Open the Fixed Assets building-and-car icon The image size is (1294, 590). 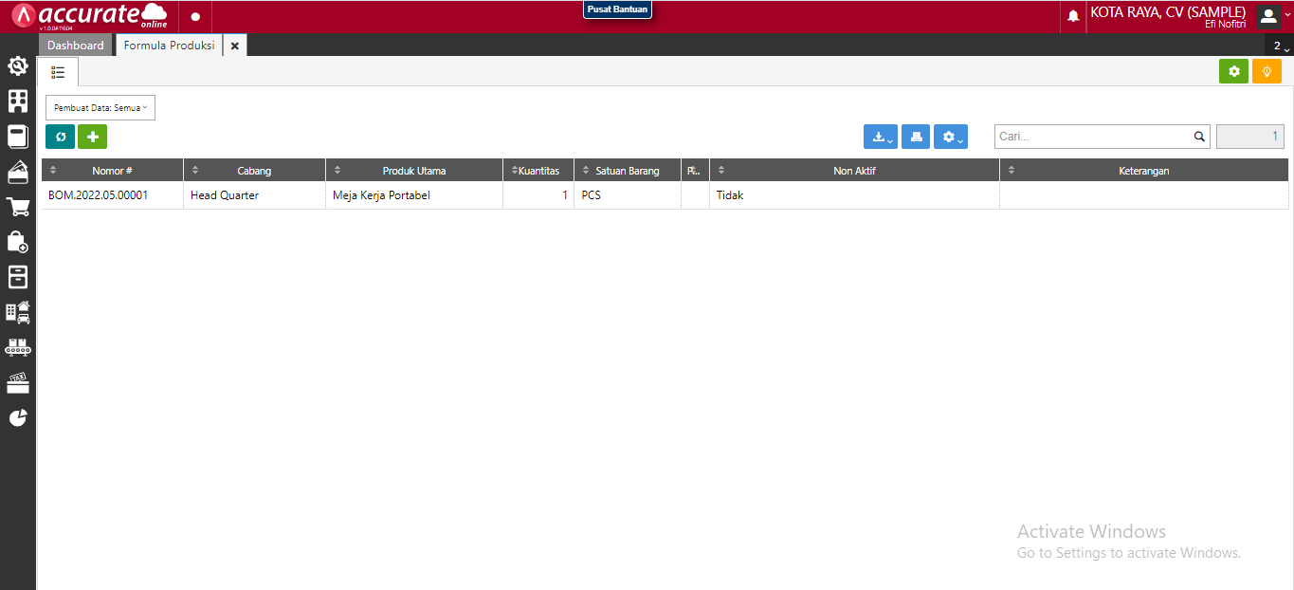18,312
